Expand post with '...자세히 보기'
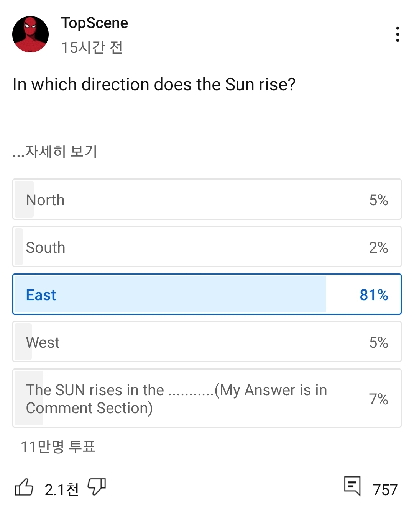 coord(55,152)
